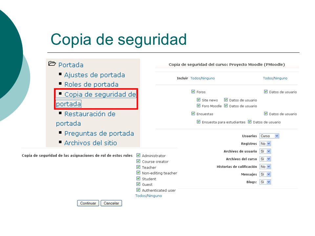Open the Registros dropdown
The width and height of the screenshot is (315, 236).
click(x=265, y=144)
